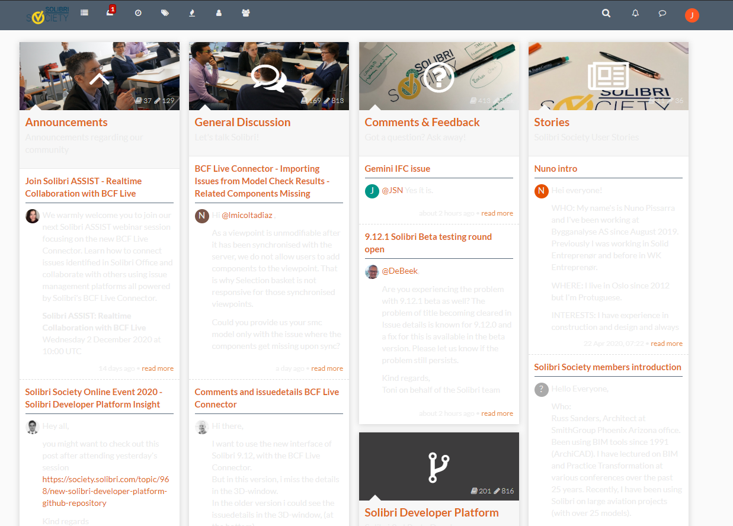The height and width of the screenshot is (526, 733).
Task: Open the Announcements category heading
Action: point(66,122)
